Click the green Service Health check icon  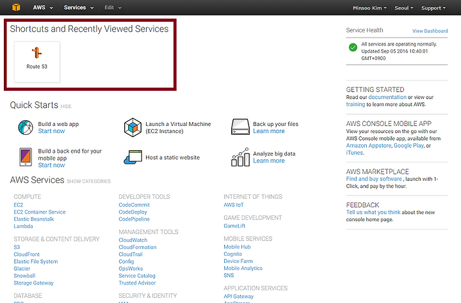(353, 47)
